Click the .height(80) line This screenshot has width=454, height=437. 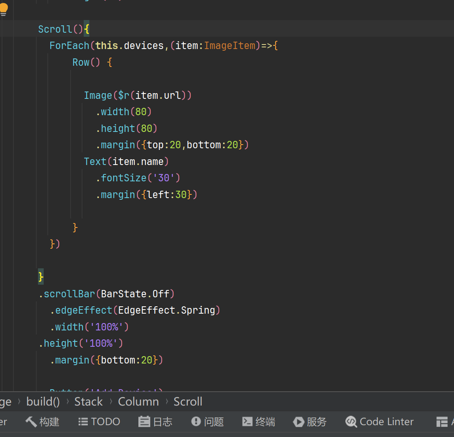(x=127, y=128)
